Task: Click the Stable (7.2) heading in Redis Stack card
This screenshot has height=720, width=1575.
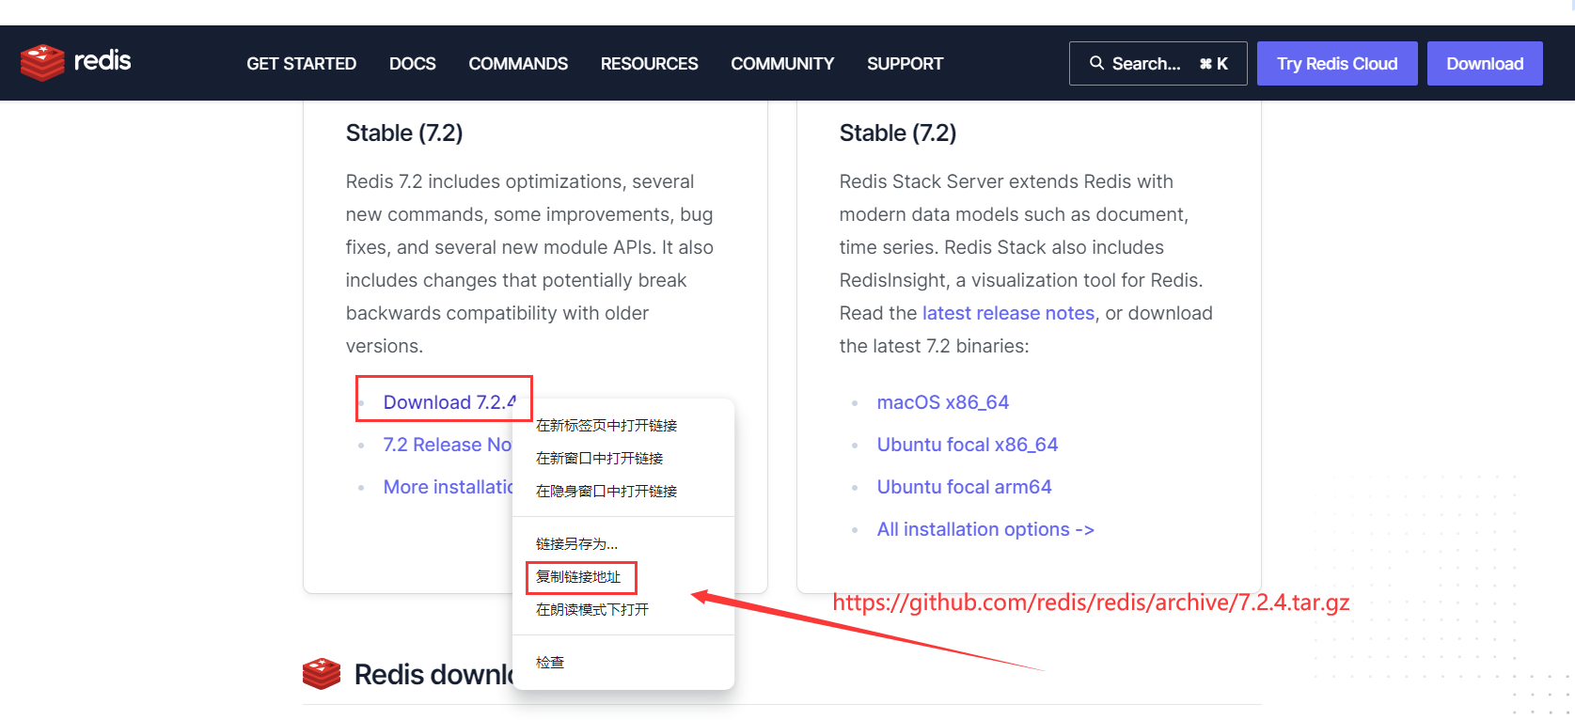Action: click(x=898, y=133)
